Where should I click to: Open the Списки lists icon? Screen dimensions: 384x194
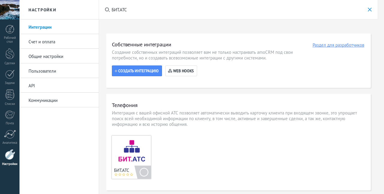point(10,95)
